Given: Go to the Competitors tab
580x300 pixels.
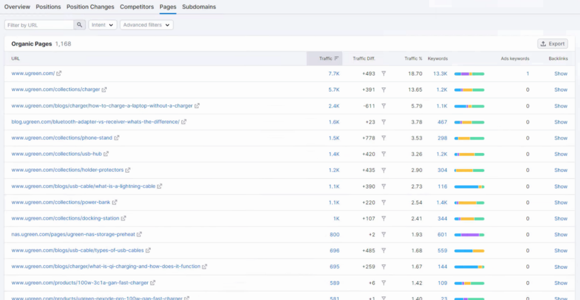Looking at the screenshot, I should click(137, 6).
